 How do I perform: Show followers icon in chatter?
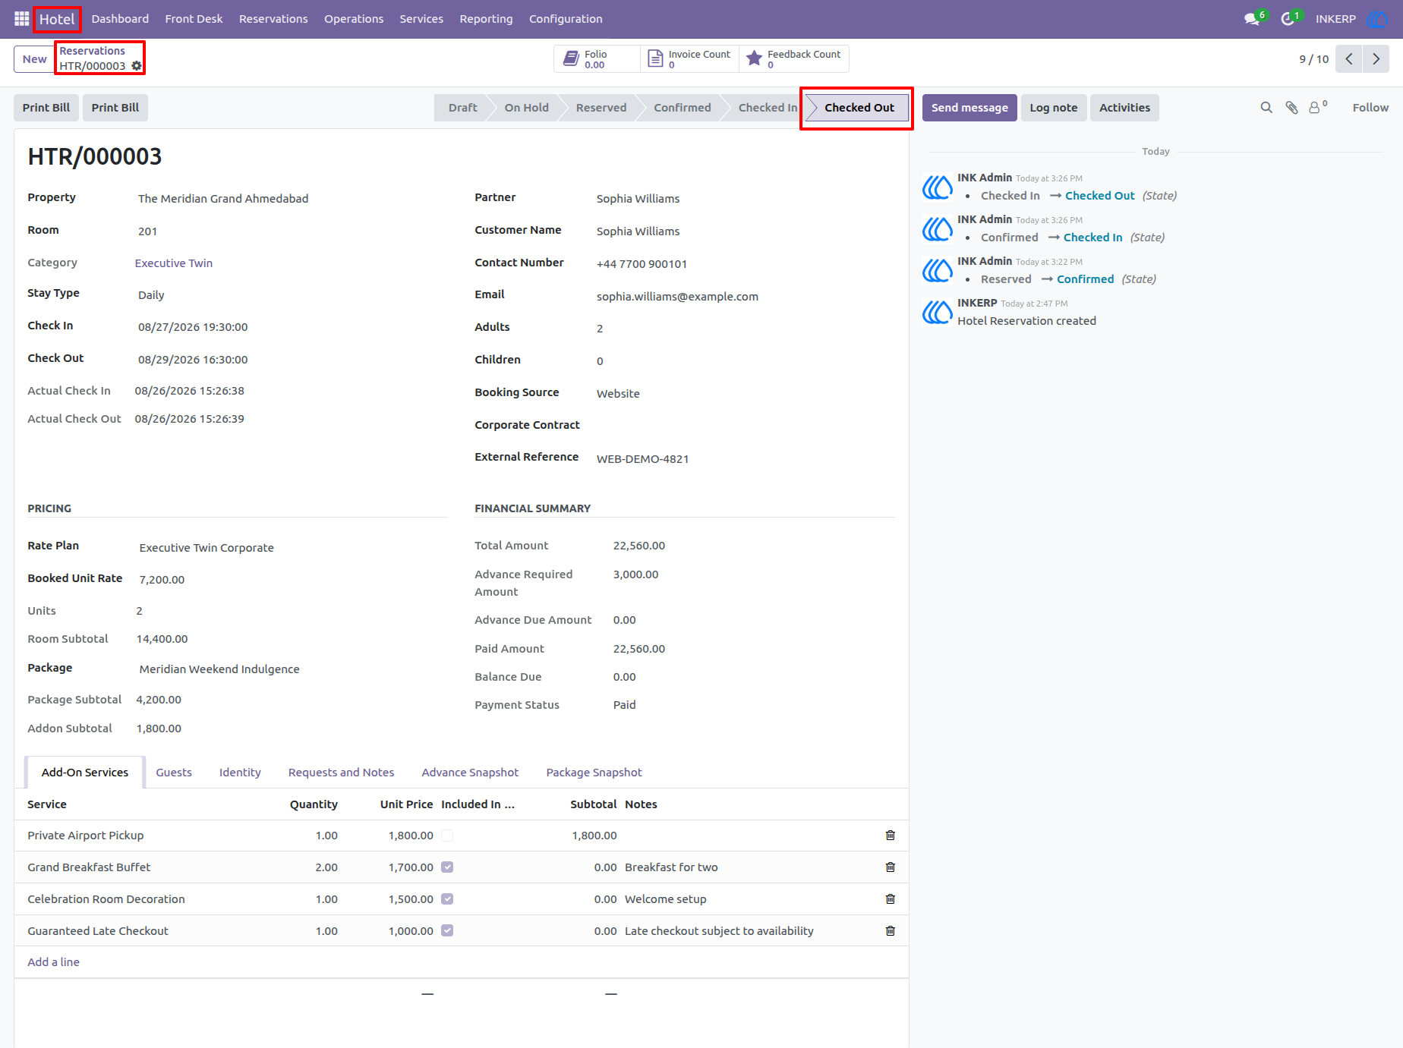[x=1317, y=108]
